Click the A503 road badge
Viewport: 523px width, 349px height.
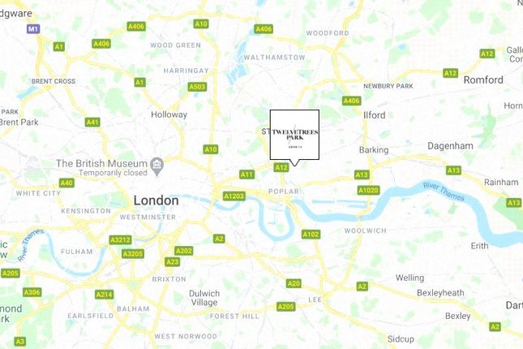[197, 87]
